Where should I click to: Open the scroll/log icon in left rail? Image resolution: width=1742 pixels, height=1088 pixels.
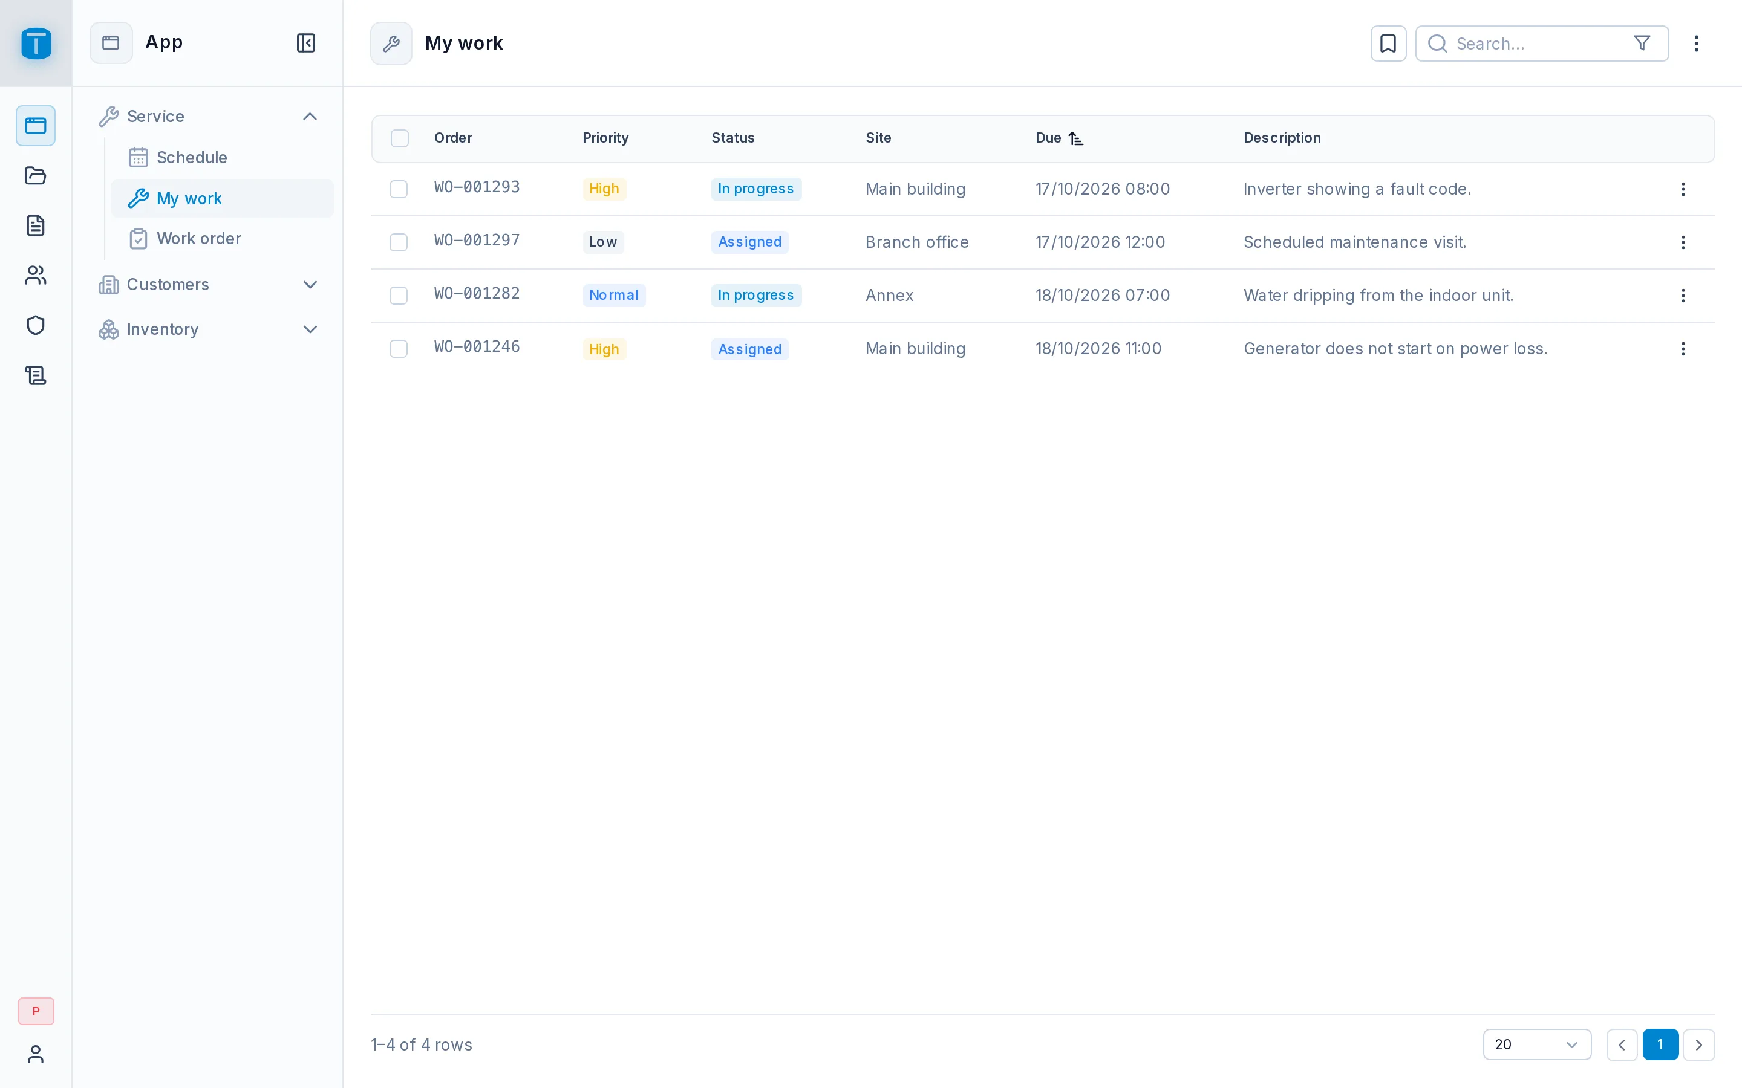click(36, 375)
